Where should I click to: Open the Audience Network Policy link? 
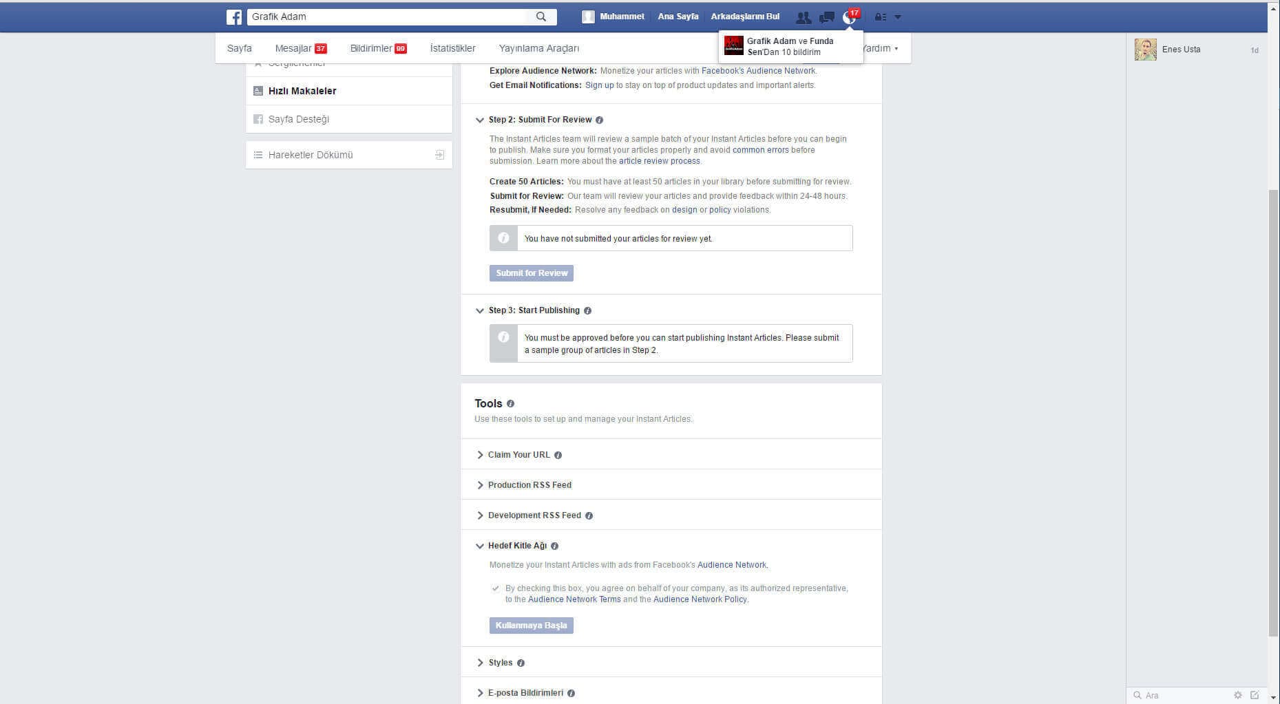coord(700,599)
